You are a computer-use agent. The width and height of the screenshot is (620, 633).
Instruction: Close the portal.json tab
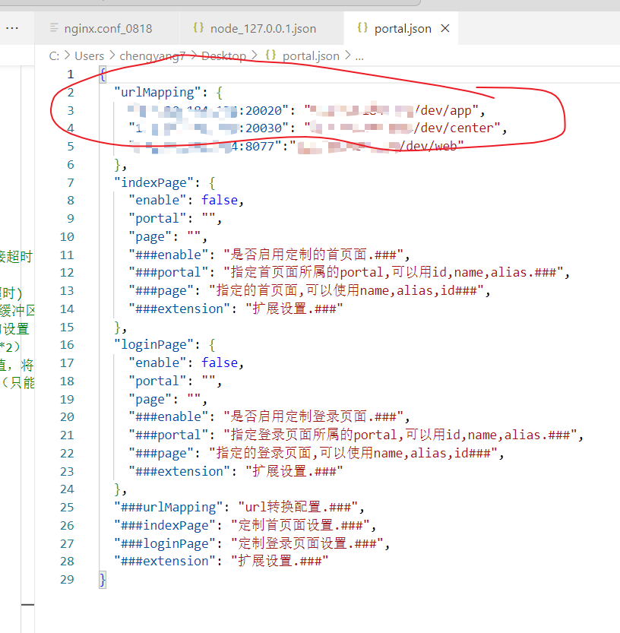[445, 28]
